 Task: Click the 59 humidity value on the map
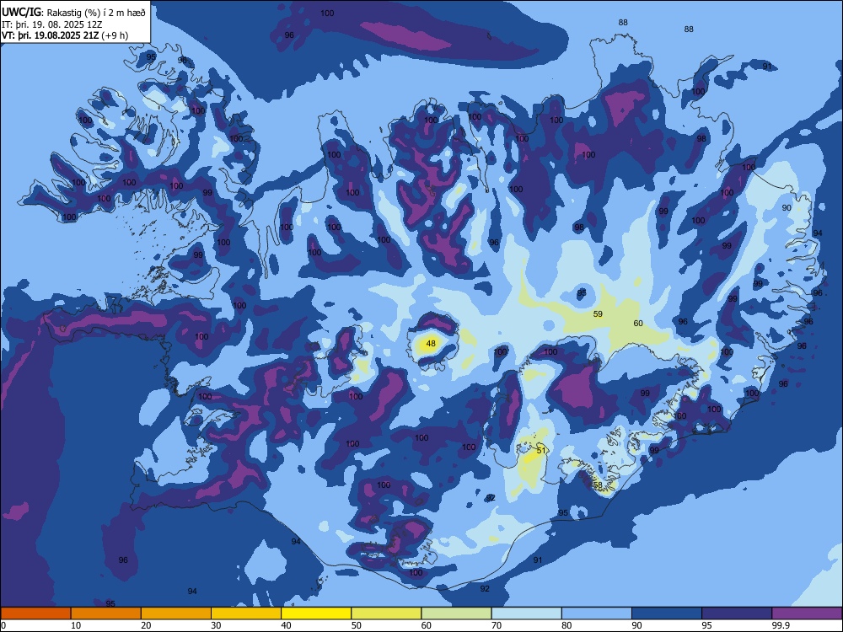(x=598, y=313)
